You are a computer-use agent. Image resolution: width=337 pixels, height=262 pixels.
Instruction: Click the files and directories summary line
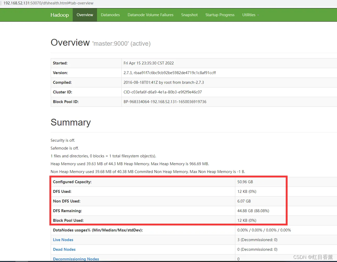click(103, 156)
